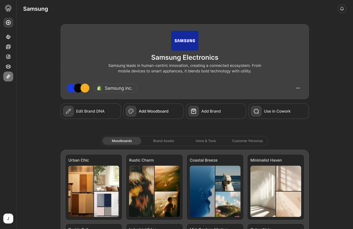Click the Samsung Electronics heading
The height and width of the screenshot is (229, 353).
185,57
